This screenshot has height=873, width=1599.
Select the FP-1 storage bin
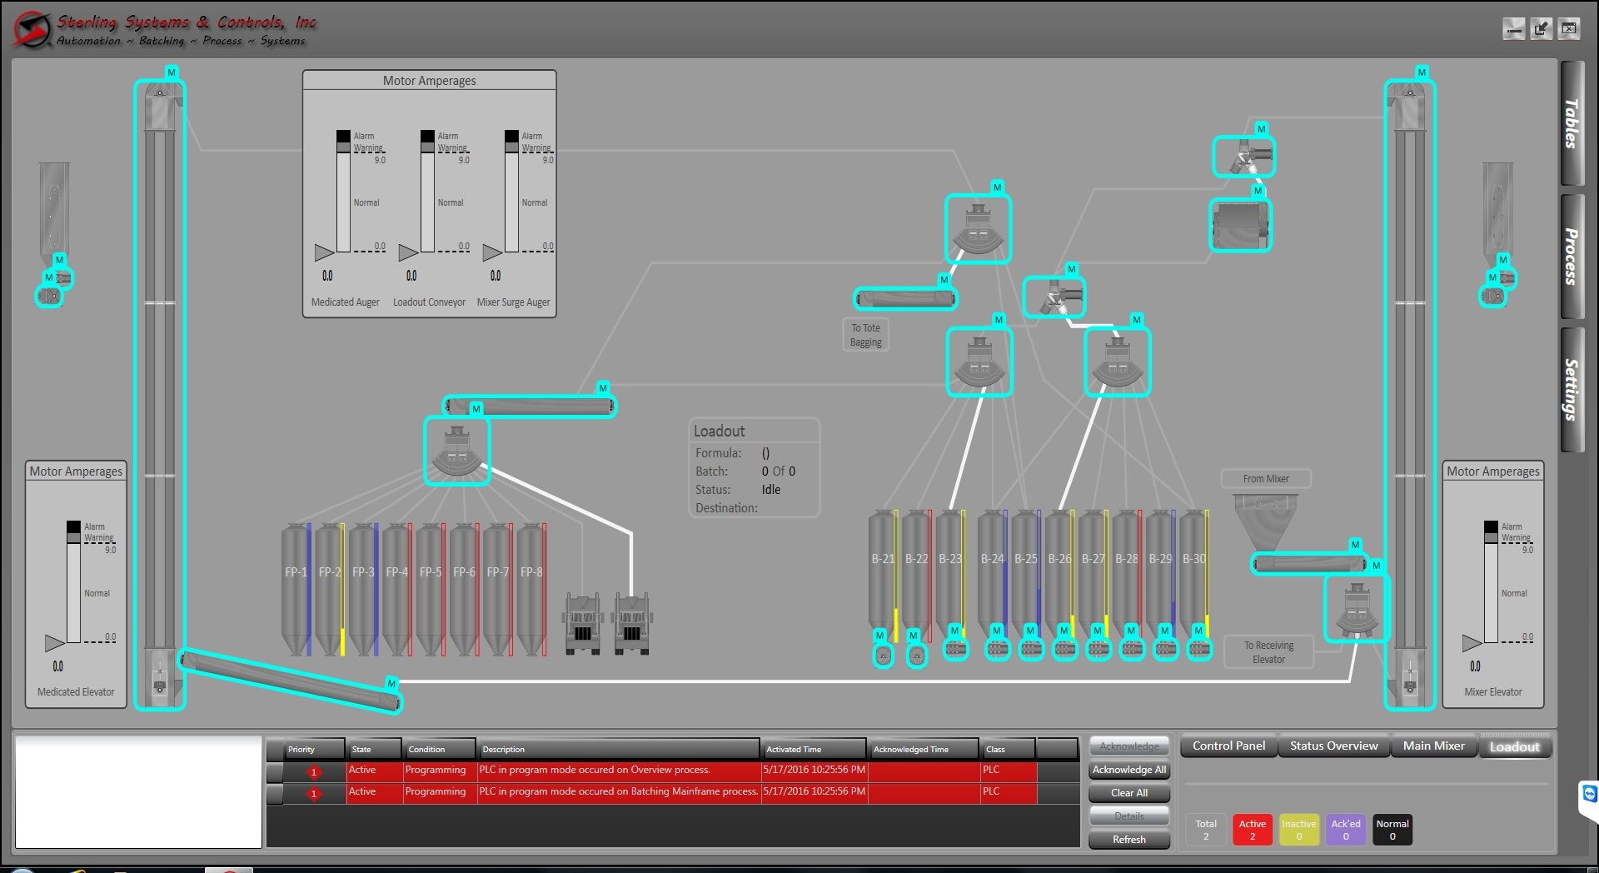[295, 588]
